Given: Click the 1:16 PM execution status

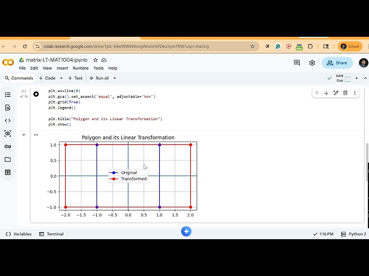Looking at the screenshot, I should [x=323, y=234].
